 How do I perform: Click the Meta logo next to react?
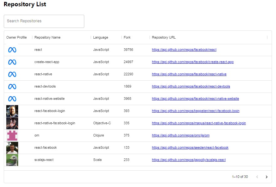(12, 50)
